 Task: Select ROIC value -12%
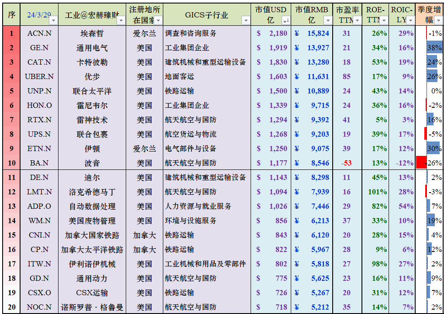pyautogui.click(x=405, y=163)
